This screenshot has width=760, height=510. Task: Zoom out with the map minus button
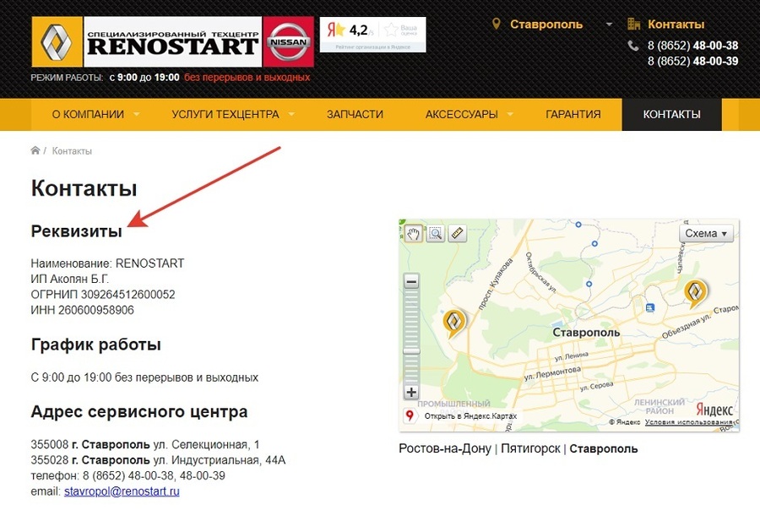click(411, 281)
